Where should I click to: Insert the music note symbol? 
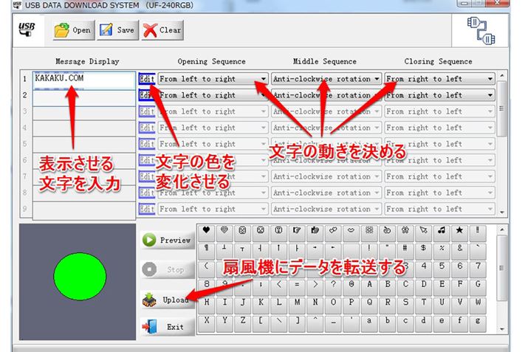[442, 230]
